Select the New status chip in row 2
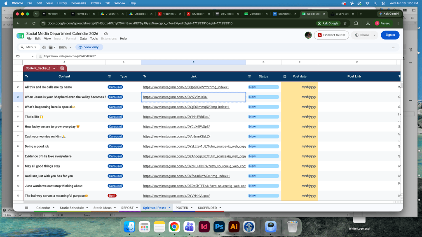This screenshot has height=237, width=422. tap(263, 87)
